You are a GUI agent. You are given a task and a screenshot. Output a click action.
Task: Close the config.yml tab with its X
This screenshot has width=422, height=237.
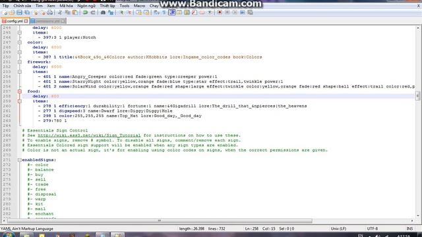click(x=26, y=21)
